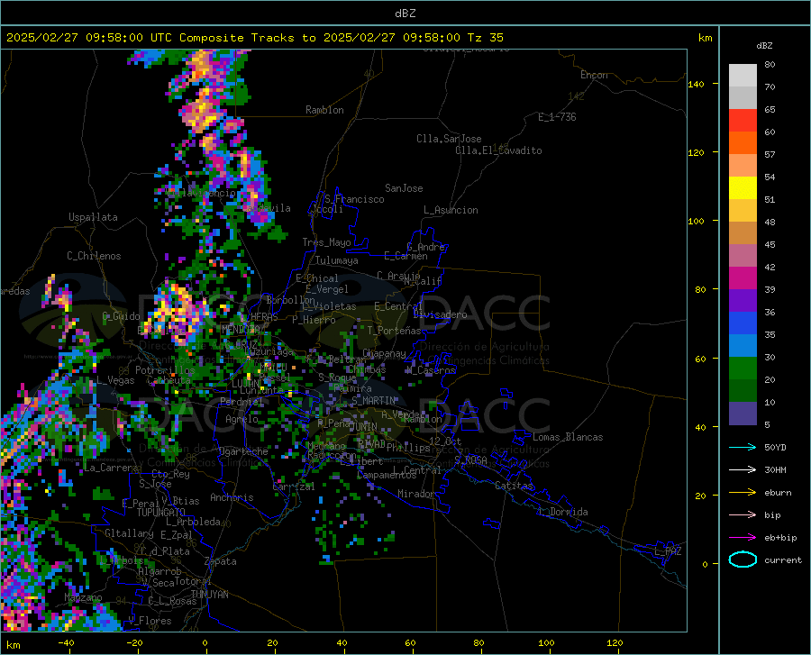Viewport: 811px width, 655px height.
Task: Click the Ramblon label in the north
Action: (x=324, y=110)
